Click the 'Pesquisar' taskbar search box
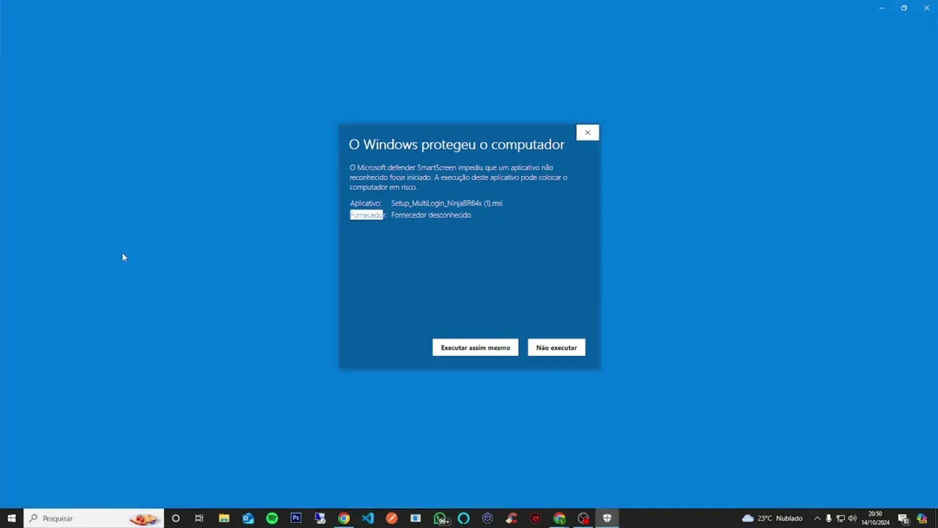 click(94, 518)
